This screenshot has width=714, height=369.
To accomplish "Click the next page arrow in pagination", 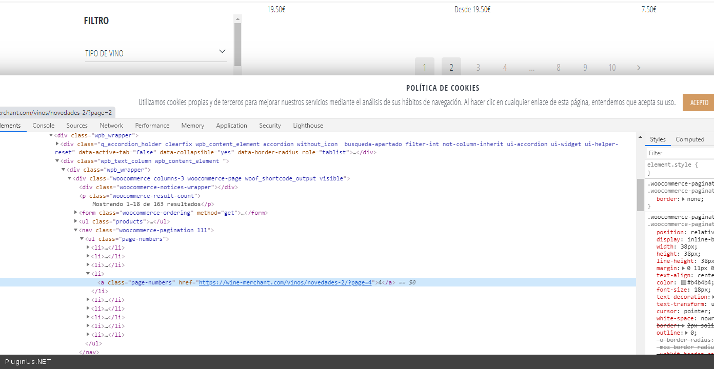I will (x=639, y=68).
